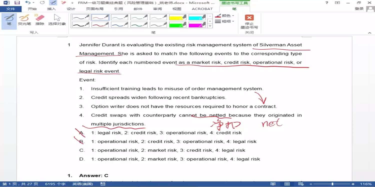Pick the blue thick pen in bottom row

[x=119, y=25]
